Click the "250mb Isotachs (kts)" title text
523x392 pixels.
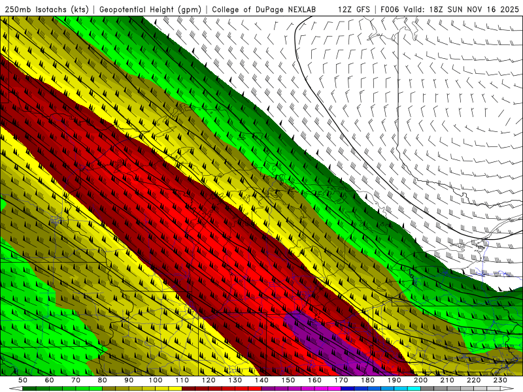click(47, 10)
